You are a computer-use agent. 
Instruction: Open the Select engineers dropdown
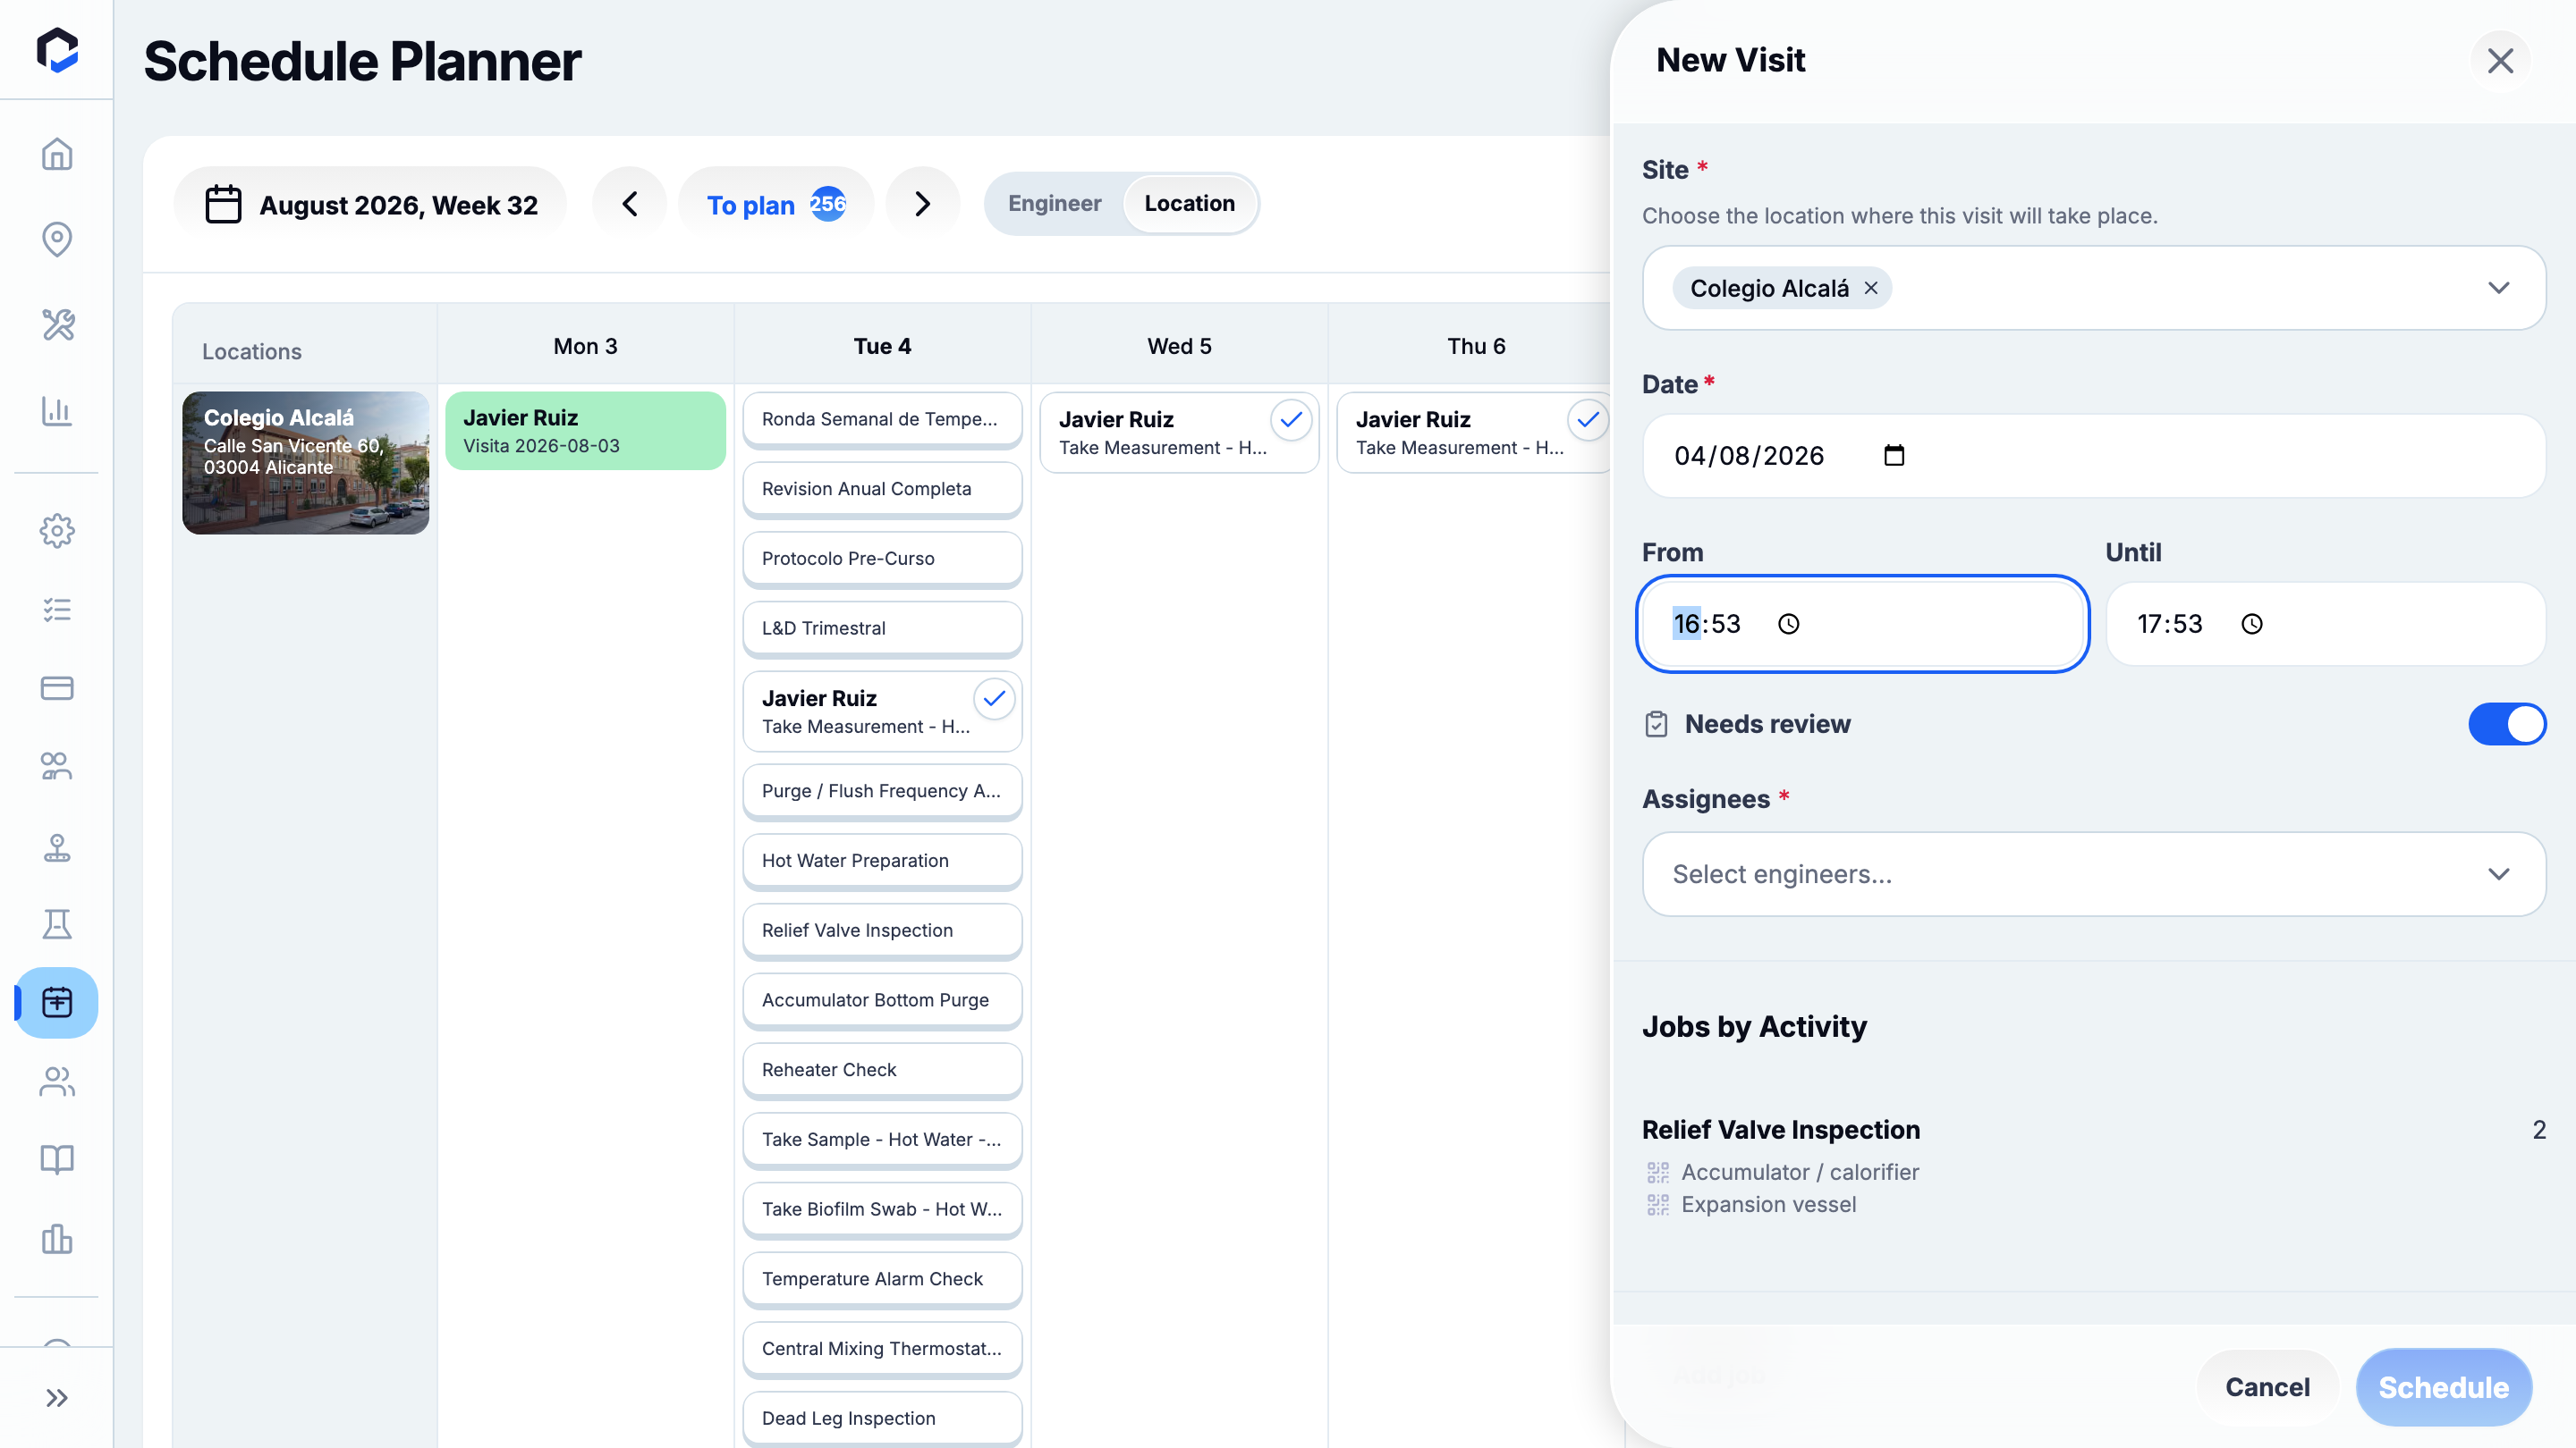[2093, 874]
